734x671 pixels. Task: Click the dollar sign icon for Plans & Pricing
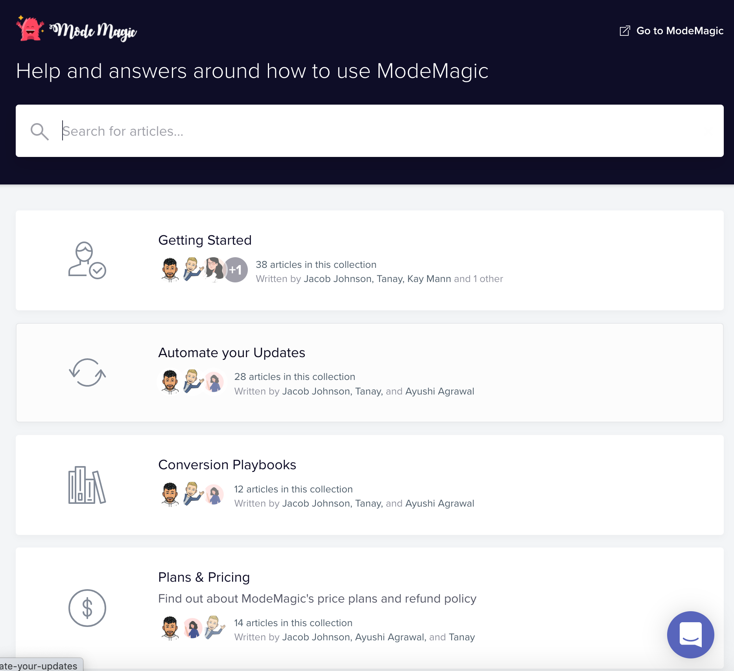(x=87, y=608)
